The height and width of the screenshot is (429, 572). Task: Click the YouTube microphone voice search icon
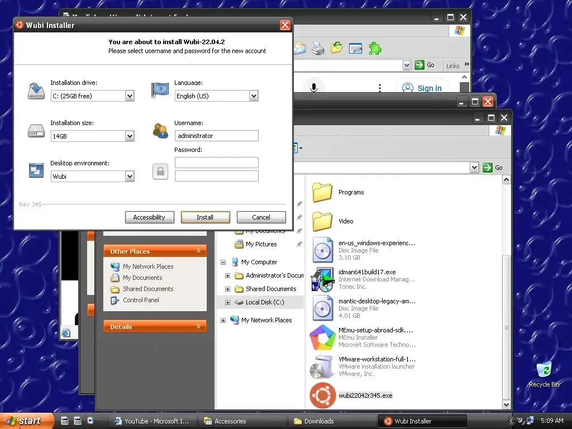[x=314, y=88]
